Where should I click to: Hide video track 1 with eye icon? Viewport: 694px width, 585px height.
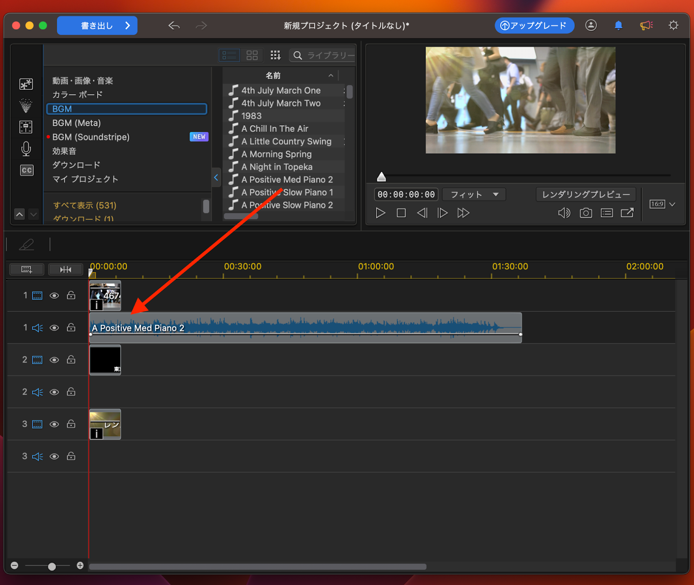coord(54,296)
